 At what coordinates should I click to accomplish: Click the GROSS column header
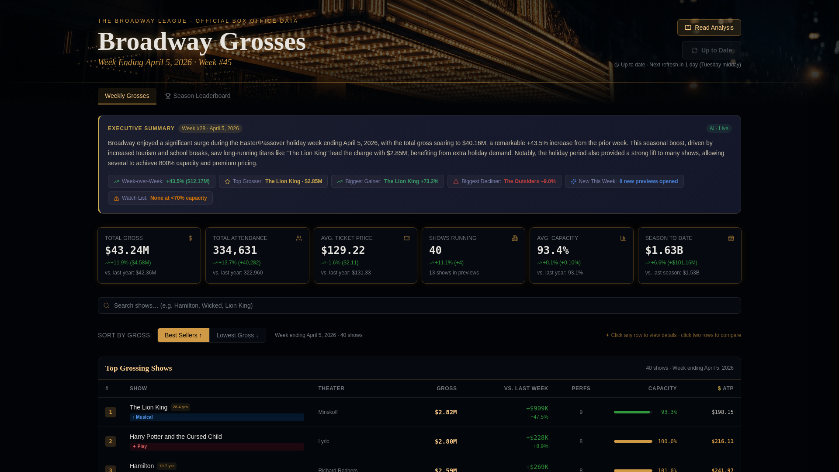[447, 389]
